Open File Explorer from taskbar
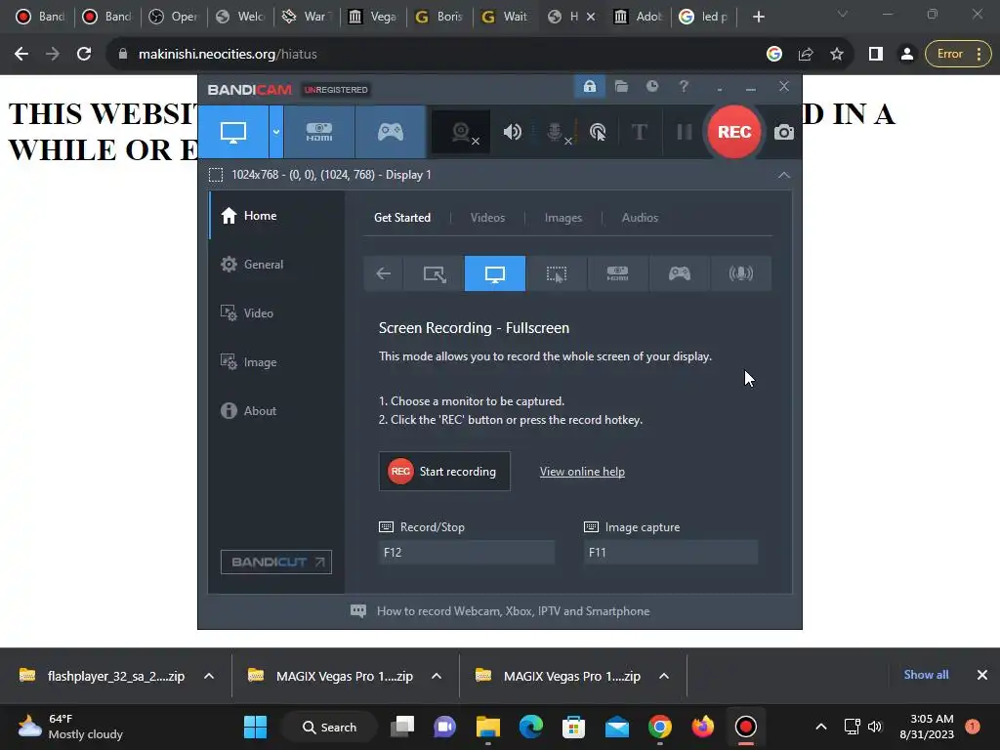1000x750 pixels. [488, 727]
